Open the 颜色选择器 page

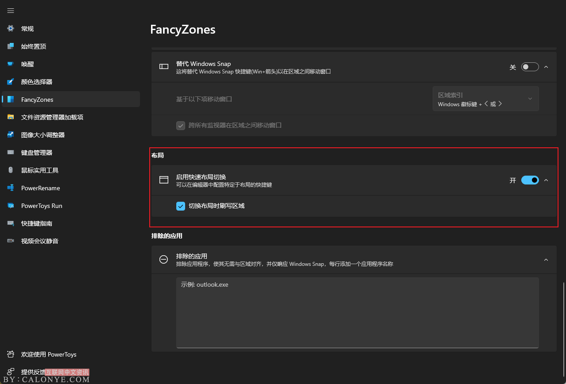click(71, 81)
